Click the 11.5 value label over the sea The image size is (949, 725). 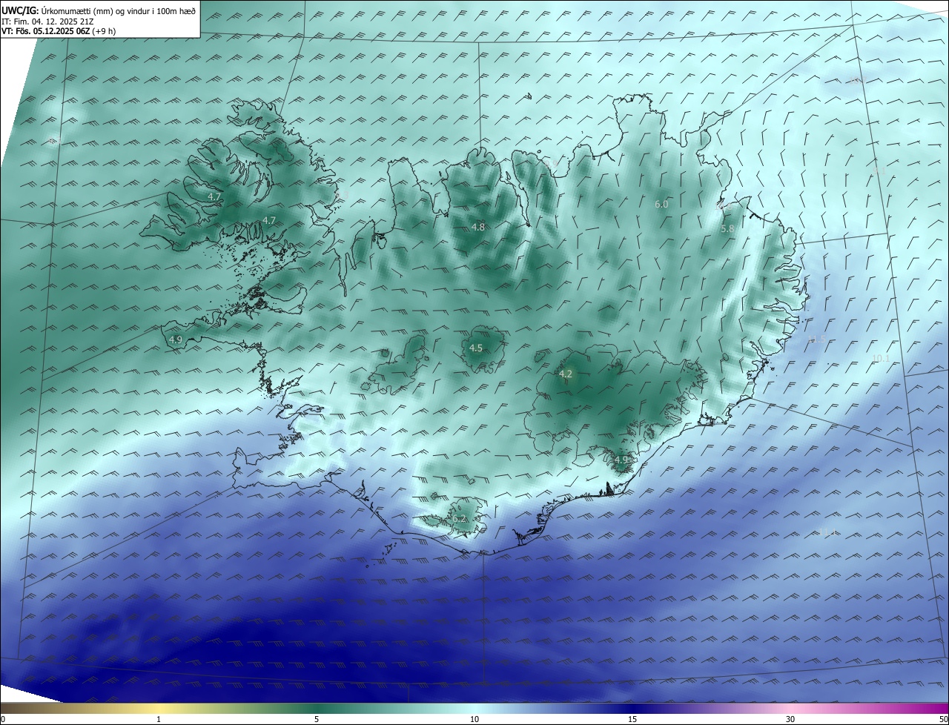click(x=817, y=340)
